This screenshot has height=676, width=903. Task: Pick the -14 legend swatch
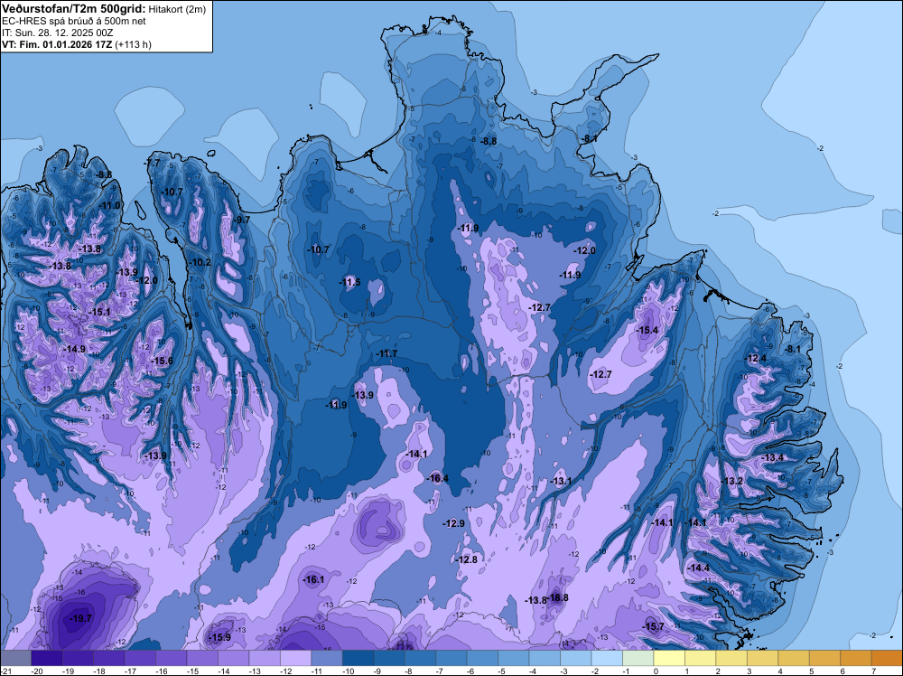click(233, 658)
